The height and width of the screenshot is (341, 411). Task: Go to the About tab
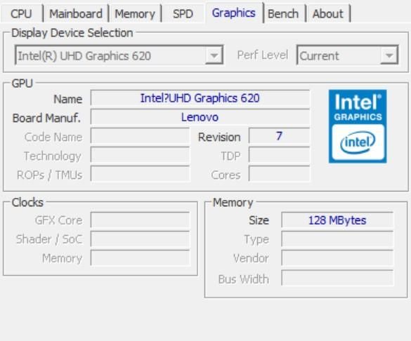coord(327,13)
